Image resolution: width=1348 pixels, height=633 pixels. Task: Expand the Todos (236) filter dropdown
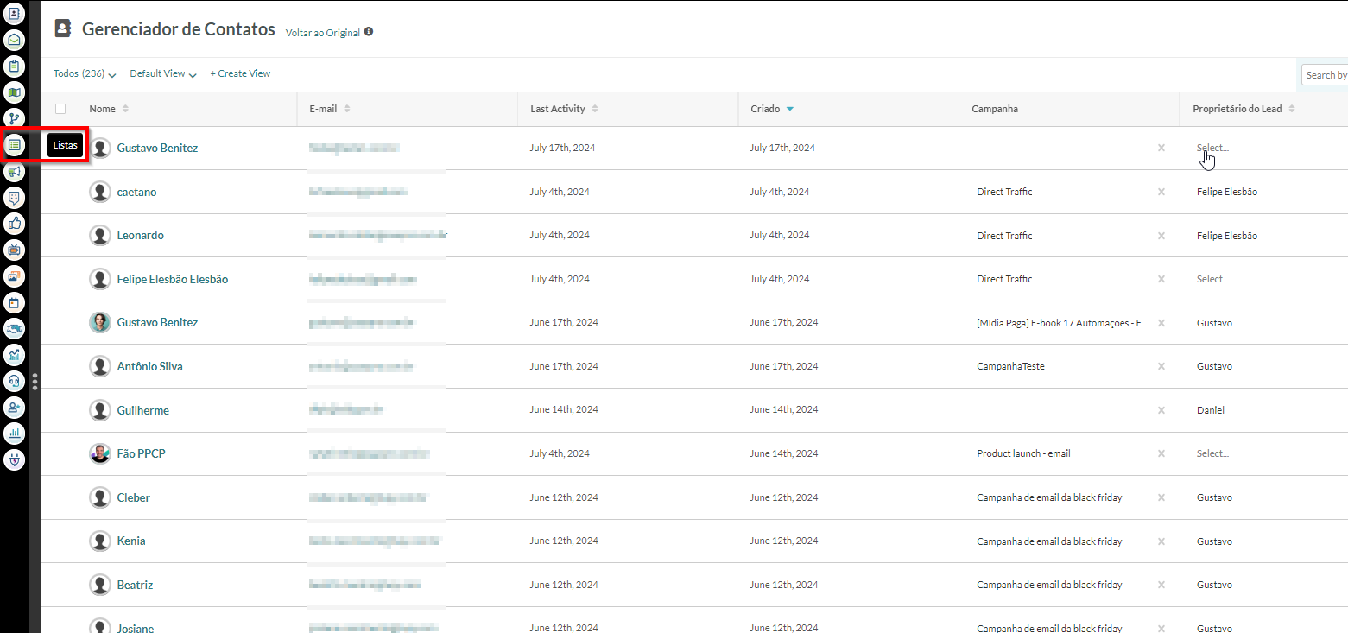coord(85,74)
